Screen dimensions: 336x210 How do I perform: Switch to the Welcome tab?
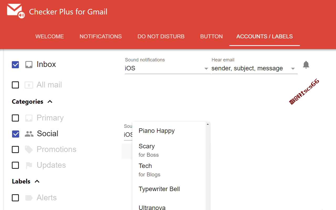click(50, 36)
